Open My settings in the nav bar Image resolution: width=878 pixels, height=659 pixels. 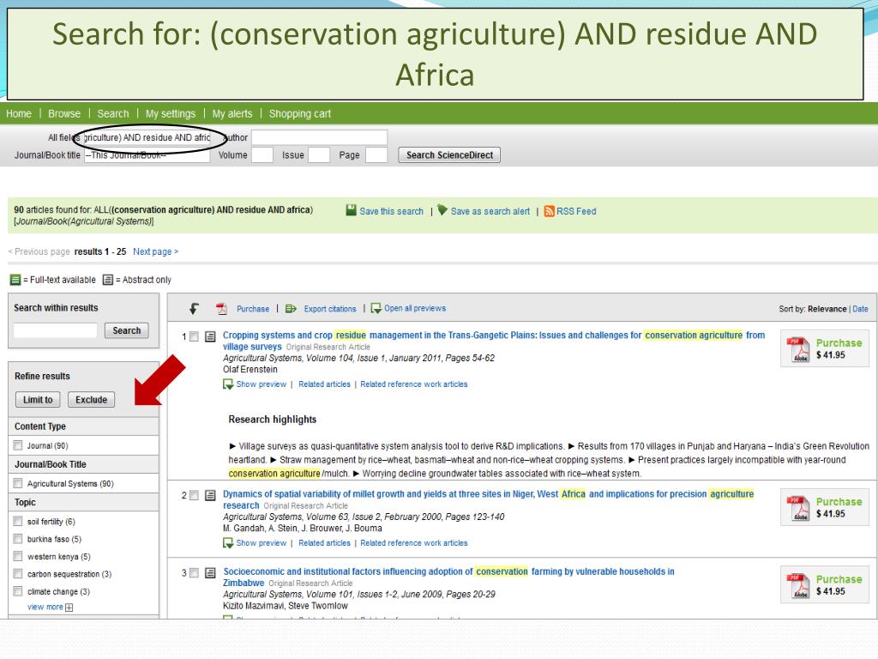tap(171, 114)
